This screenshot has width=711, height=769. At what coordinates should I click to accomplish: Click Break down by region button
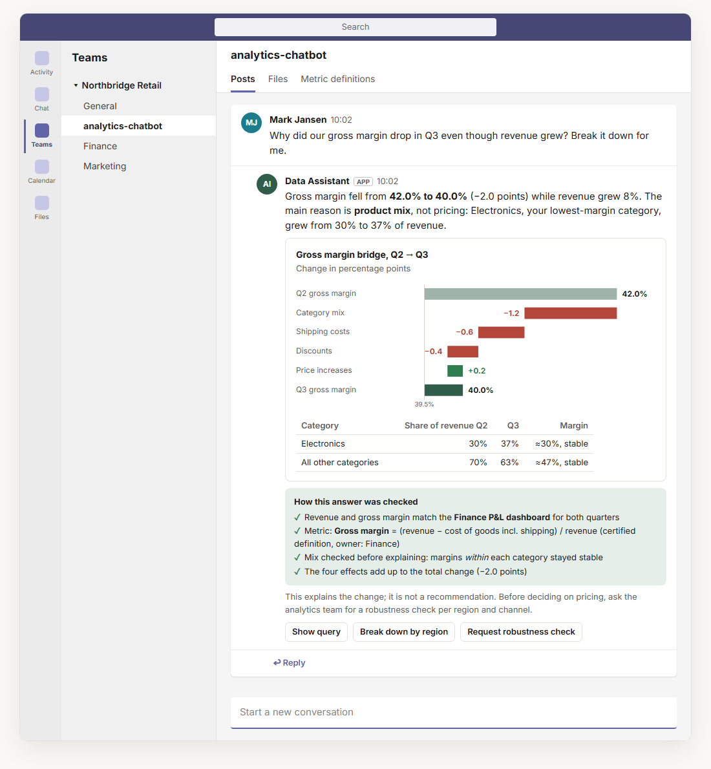pyautogui.click(x=404, y=632)
